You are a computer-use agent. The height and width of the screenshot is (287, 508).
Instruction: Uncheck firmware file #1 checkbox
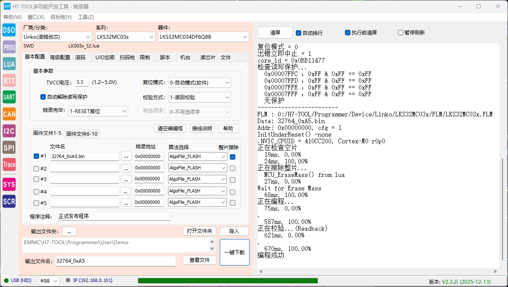(36, 156)
